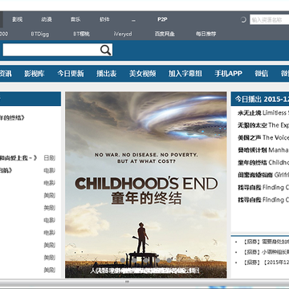Select the 百度网盘 source

[x=165, y=34]
